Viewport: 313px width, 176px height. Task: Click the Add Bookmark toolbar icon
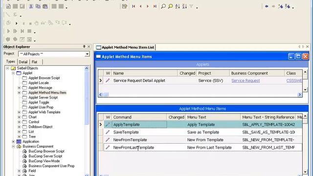pos(281,6)
